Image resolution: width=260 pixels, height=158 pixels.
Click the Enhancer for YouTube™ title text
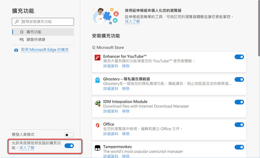125,56
